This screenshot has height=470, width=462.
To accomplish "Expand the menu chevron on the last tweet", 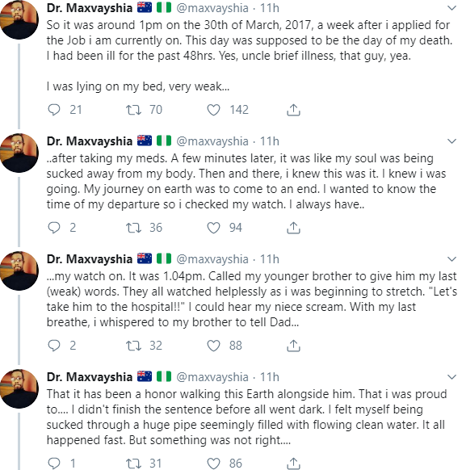I will pyautogui.click(x=451, y=376).
